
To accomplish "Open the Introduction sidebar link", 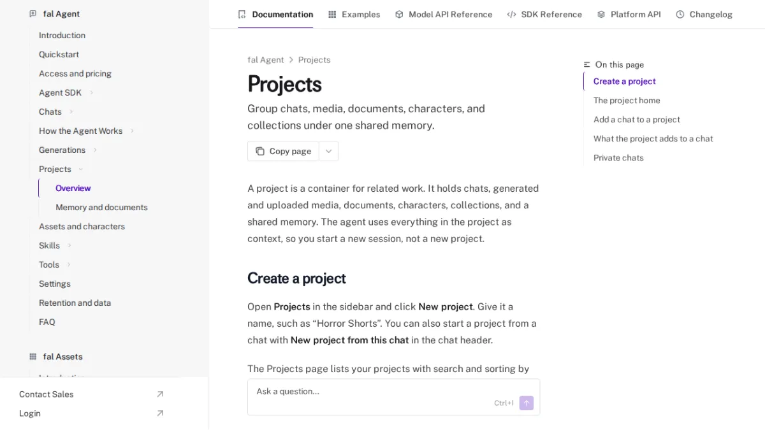I will tap(62, 35).
